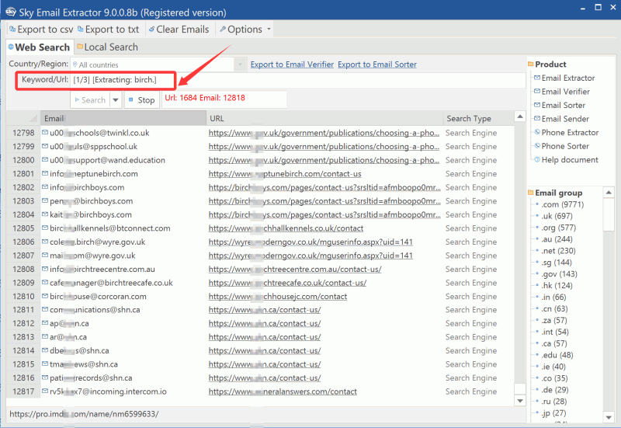Open the Export to Email Verifier link
The width and height of the screenshot is (621, 428).
click(x=292, y=64)
